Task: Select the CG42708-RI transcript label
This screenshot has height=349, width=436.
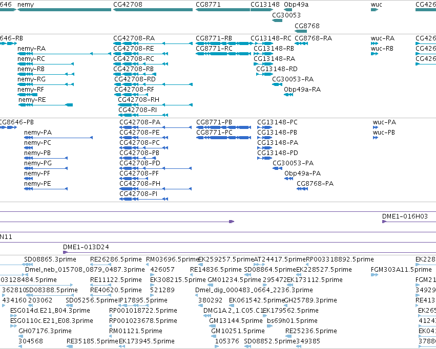Action: (138, 110)
